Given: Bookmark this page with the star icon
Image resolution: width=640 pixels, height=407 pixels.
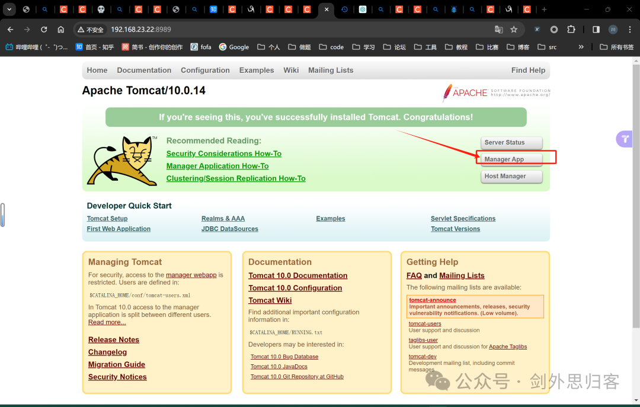Looking at the screenshot, I should click(514, 30).
